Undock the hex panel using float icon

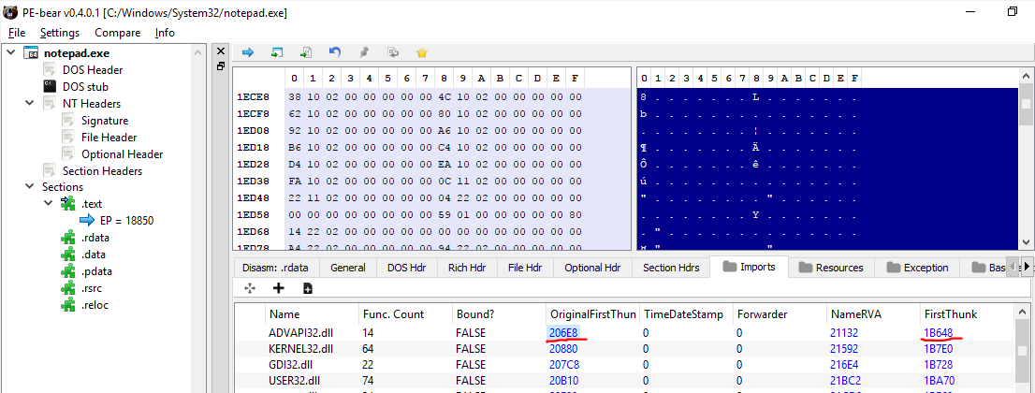[221, 65]
